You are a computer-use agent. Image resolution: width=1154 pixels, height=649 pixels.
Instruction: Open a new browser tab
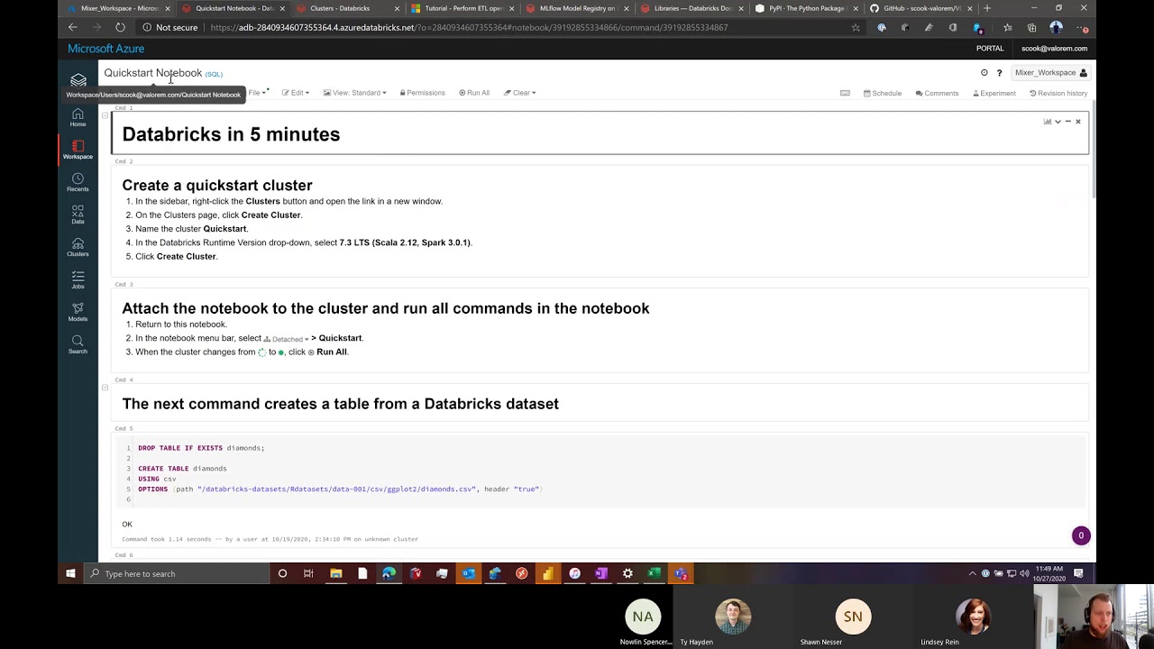coord(987,8)
